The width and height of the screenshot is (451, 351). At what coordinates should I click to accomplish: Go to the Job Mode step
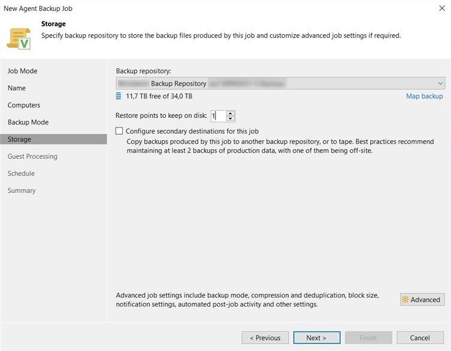[22, 71]
